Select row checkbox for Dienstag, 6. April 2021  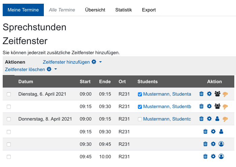(9, 94)
